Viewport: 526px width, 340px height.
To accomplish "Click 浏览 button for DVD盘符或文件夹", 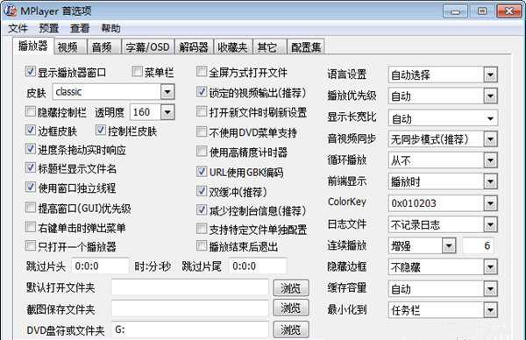I will click(291, 329).
